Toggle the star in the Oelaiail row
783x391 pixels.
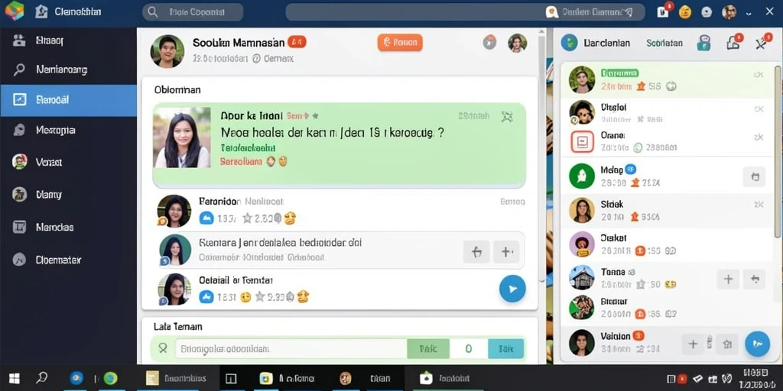[x=260, y=297]
